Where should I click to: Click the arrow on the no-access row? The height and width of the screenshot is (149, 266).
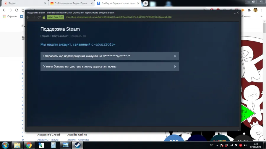click(x=175, y=67)
